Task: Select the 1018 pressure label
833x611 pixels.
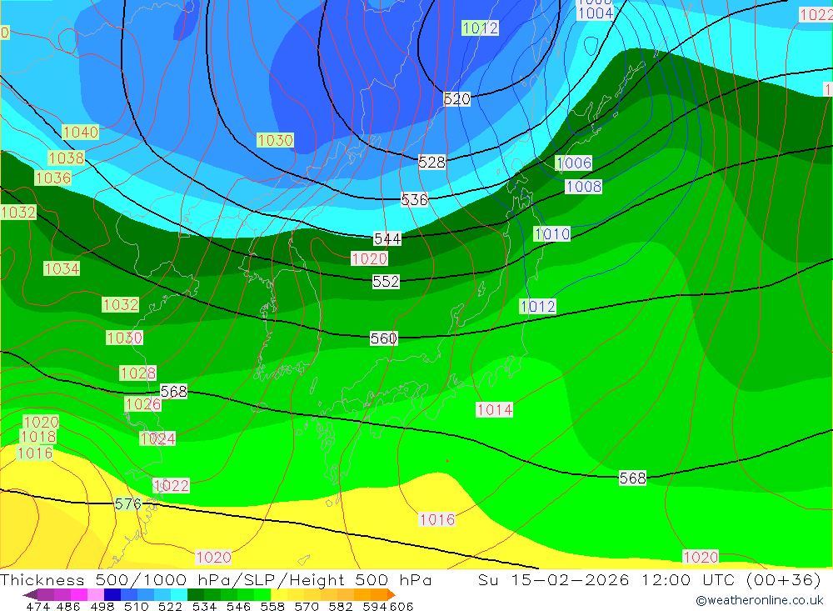Action: (x=37, y=437)
